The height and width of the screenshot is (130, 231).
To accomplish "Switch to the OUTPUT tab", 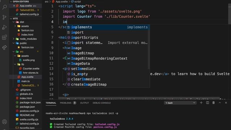I will pyautogui.click(x=84, y=103).
